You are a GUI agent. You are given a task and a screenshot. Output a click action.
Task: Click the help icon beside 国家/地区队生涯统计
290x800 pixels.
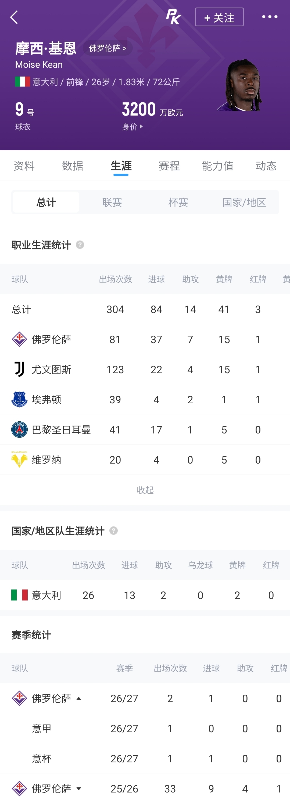click(113, 531)
